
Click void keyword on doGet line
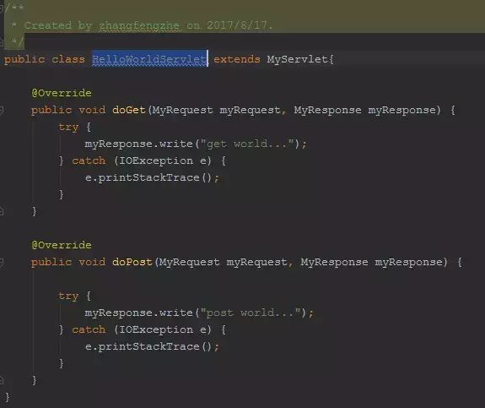pyautogui.click(x=92, y=110)
